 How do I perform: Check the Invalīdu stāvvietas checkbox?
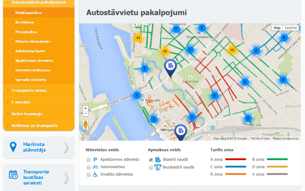coord(88,175)
